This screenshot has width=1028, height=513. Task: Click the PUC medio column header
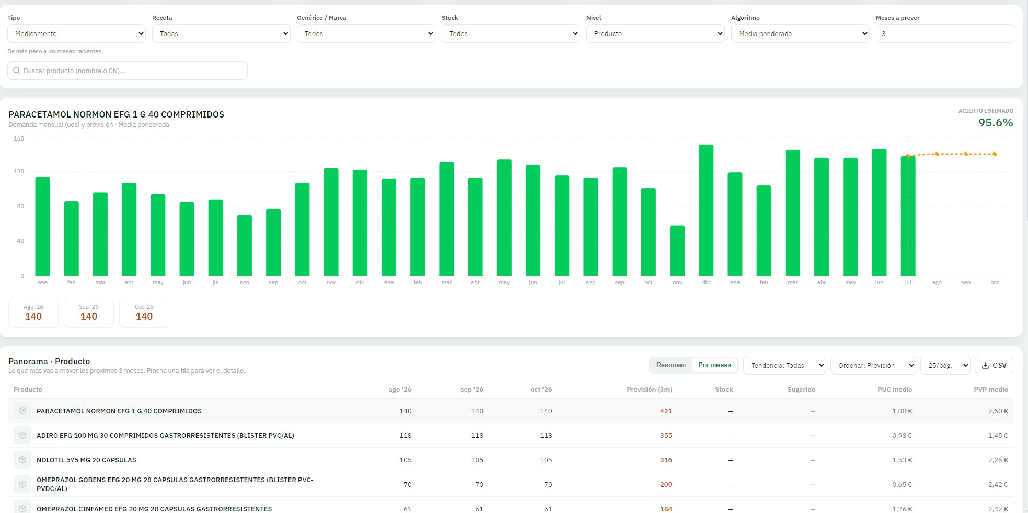pyautogui.click(x=895, y=390)
